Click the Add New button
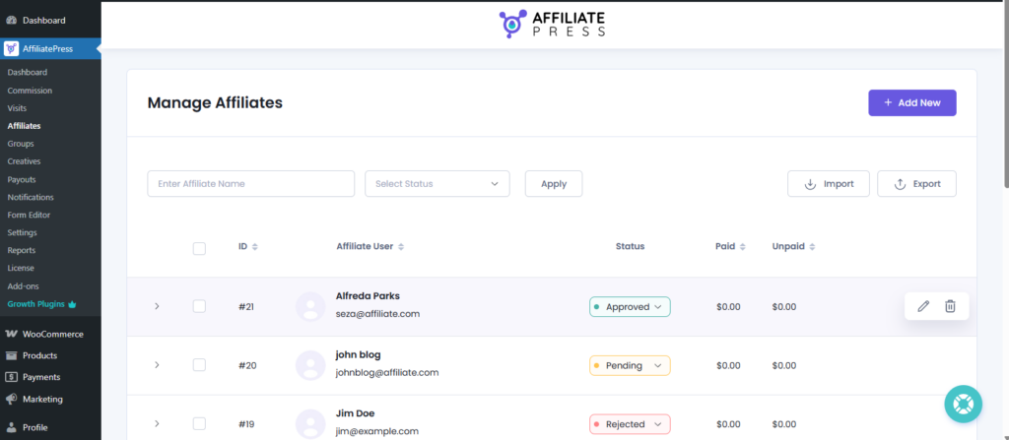Screen dimensions: 1009x440 point(911,102)
